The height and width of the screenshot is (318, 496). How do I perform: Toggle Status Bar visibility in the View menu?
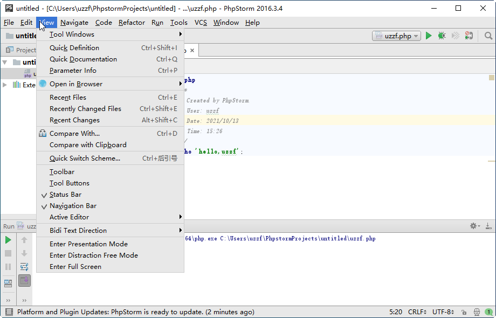(110, 195)
